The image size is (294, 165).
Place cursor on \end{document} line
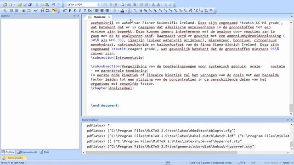click(105, 105)
